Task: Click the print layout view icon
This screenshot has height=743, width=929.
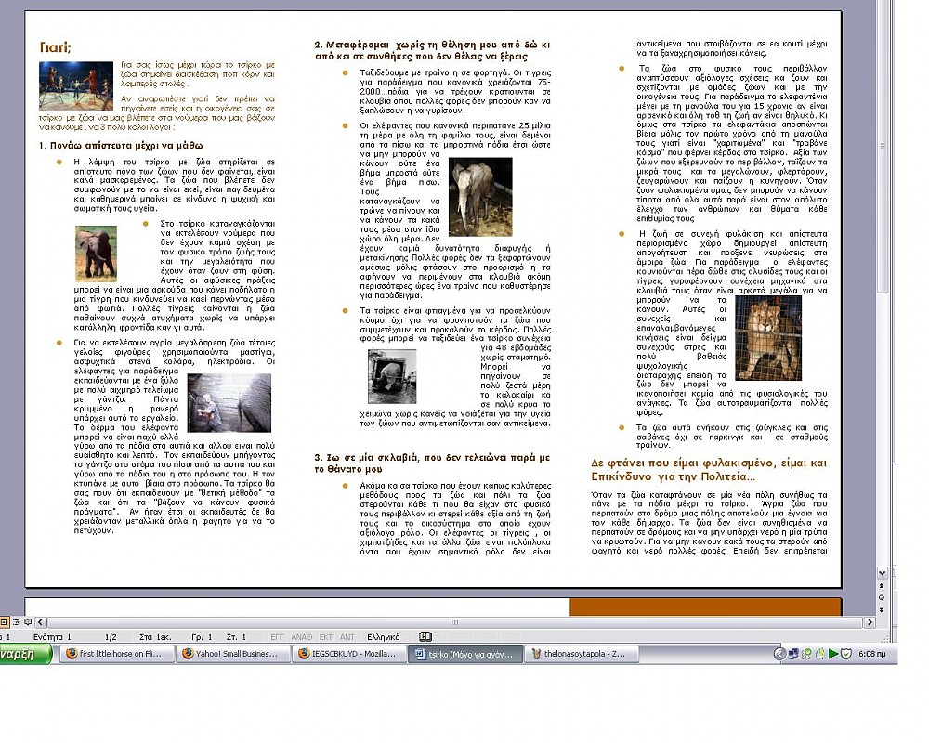Action: pos(5,622)
